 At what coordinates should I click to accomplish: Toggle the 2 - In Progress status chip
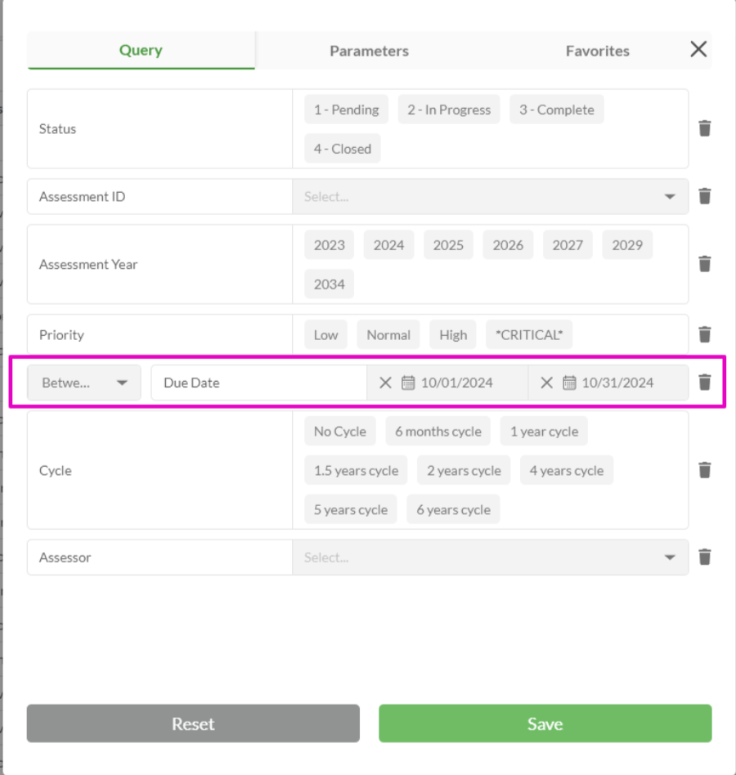pos(449,110)
